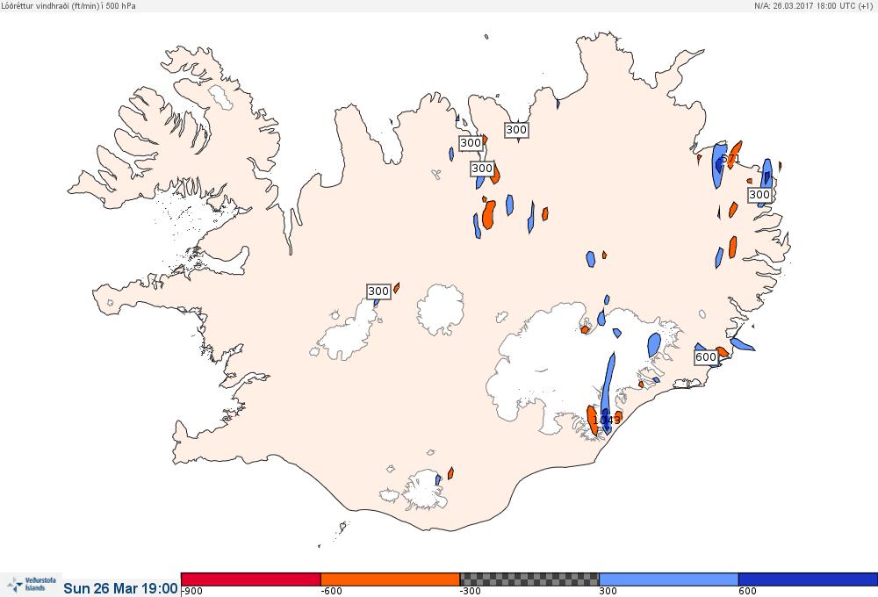This screenshot has width=878, height=597.
Task: Pick the red legend swatch starting at -900
Action: click(x=251, y=579)
